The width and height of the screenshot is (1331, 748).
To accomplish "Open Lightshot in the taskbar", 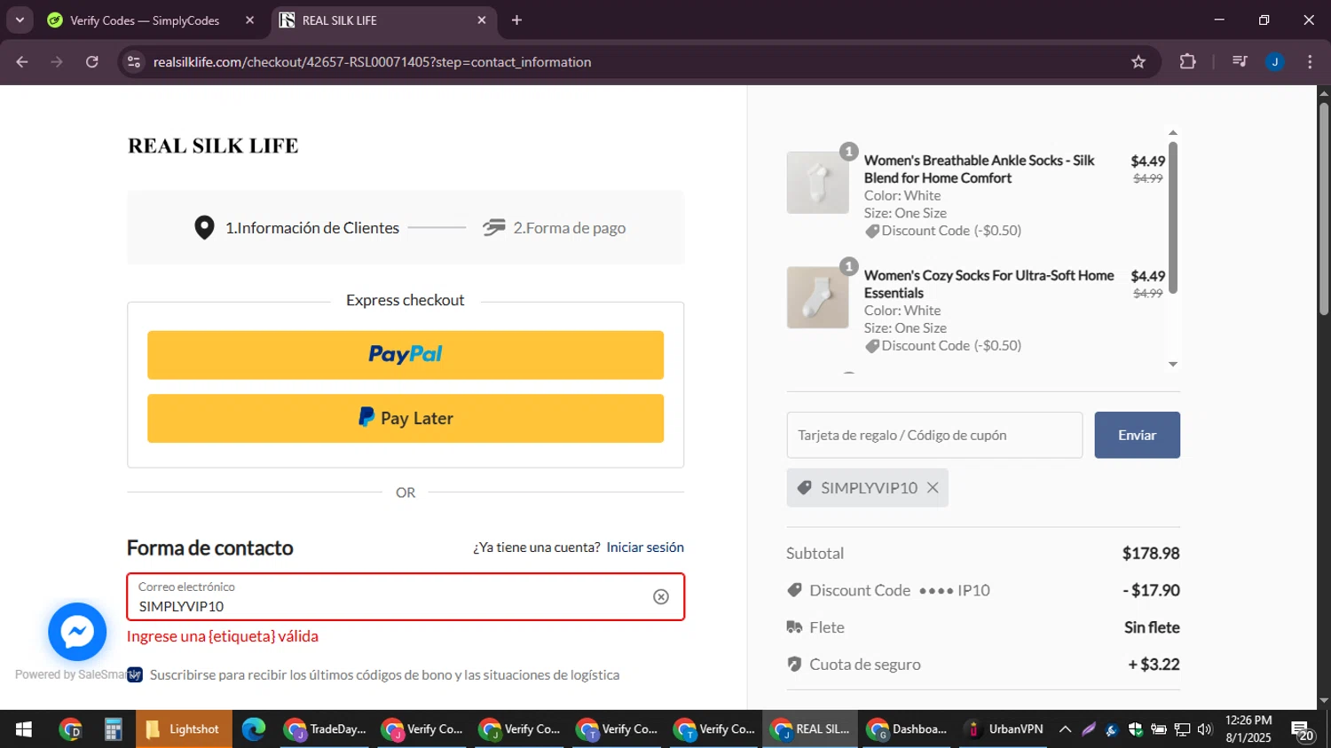I will pyautogui.click(x=184, y=729).
